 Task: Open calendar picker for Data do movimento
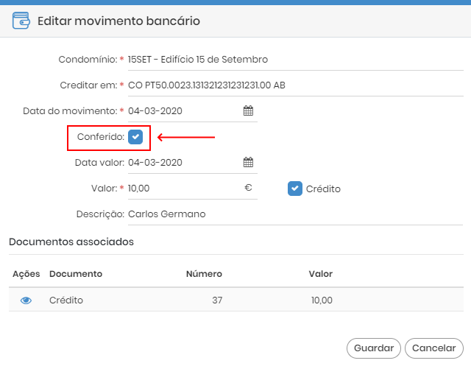point(248,110)
